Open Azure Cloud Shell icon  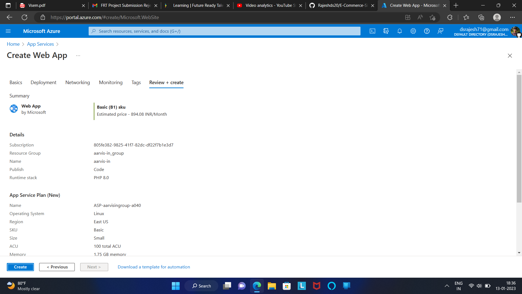click(x=372, y=31)
